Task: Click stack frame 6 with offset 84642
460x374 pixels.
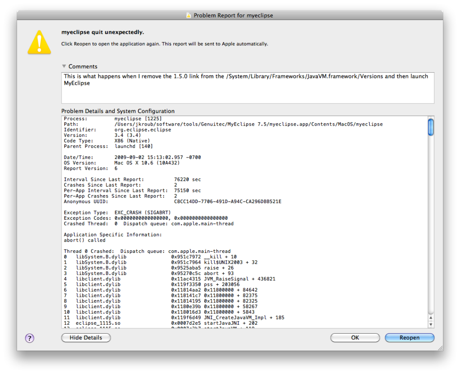Action: tap(161, 290)
